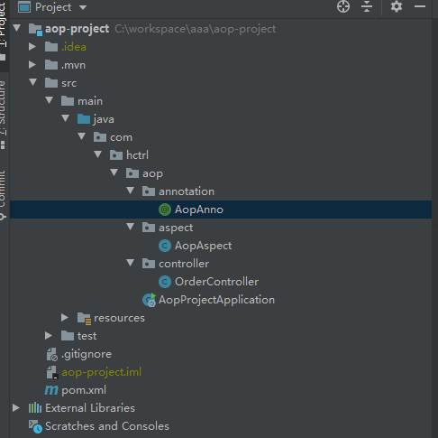Select the aop-project.iml file name
Screen dimensions: 438x438
coord(101,372)
